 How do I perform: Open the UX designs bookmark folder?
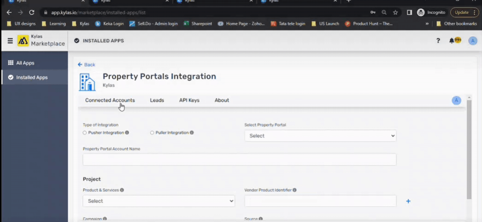tap(21, 23)
